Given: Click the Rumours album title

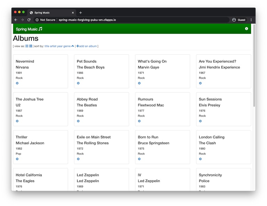Looking at the screenshot, I should [x=145, y=99].
